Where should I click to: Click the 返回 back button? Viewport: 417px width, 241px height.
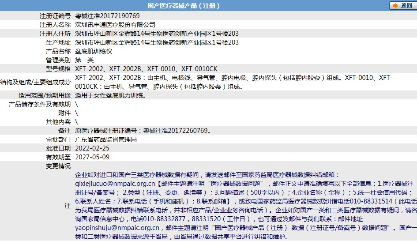pos(403,6)
